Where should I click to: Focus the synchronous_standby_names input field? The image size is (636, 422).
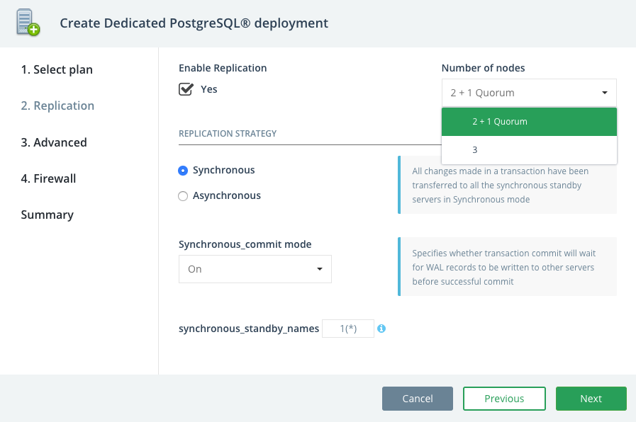[x=348, y=329]
